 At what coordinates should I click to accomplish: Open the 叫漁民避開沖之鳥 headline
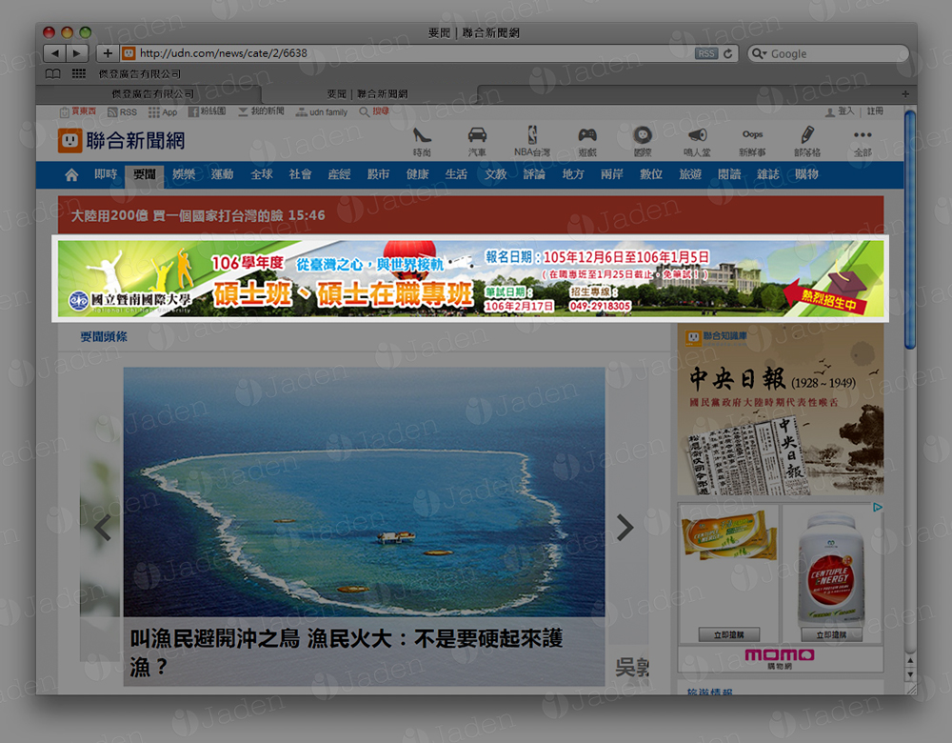point(347,653)
